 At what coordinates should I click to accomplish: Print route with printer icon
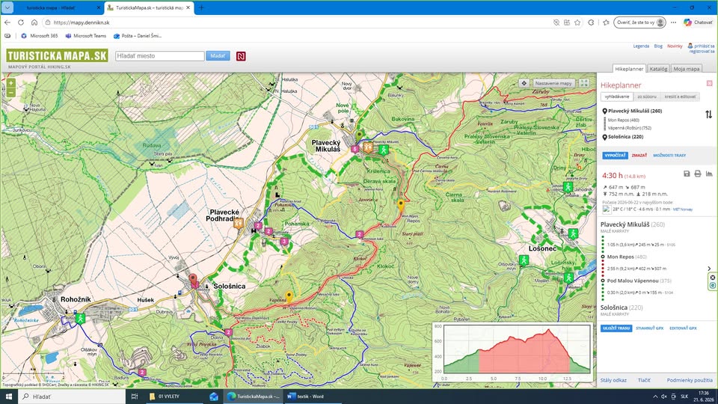click(x=697, y=174)
